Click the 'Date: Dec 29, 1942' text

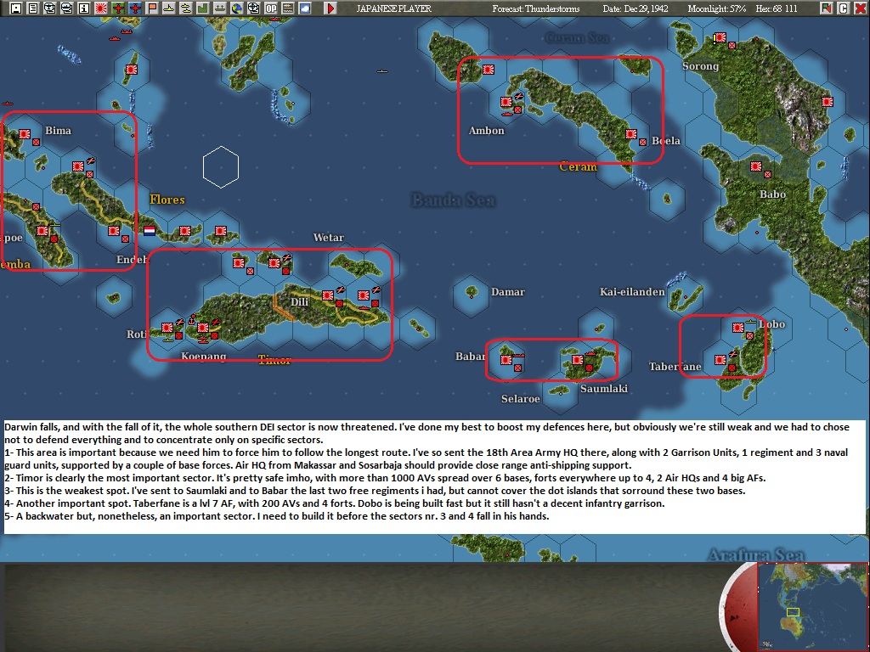point(636,8)
